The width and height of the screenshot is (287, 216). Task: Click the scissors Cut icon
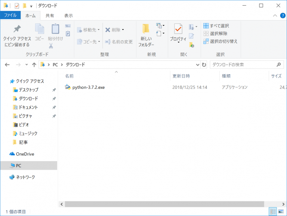pyautogui.click(x=51, y=46)
